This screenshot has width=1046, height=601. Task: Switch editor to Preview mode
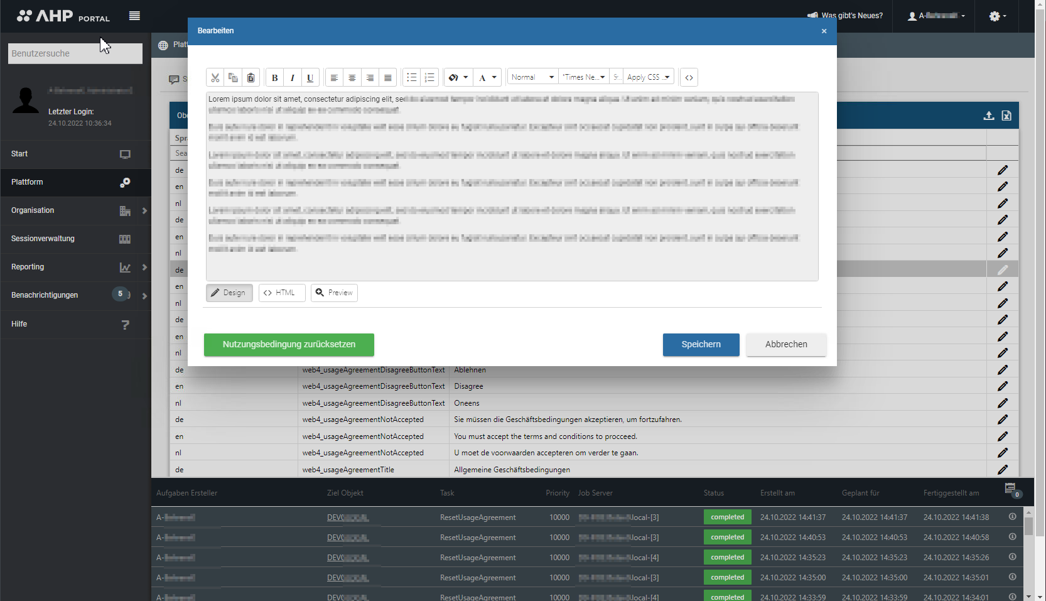coord(334,293)
